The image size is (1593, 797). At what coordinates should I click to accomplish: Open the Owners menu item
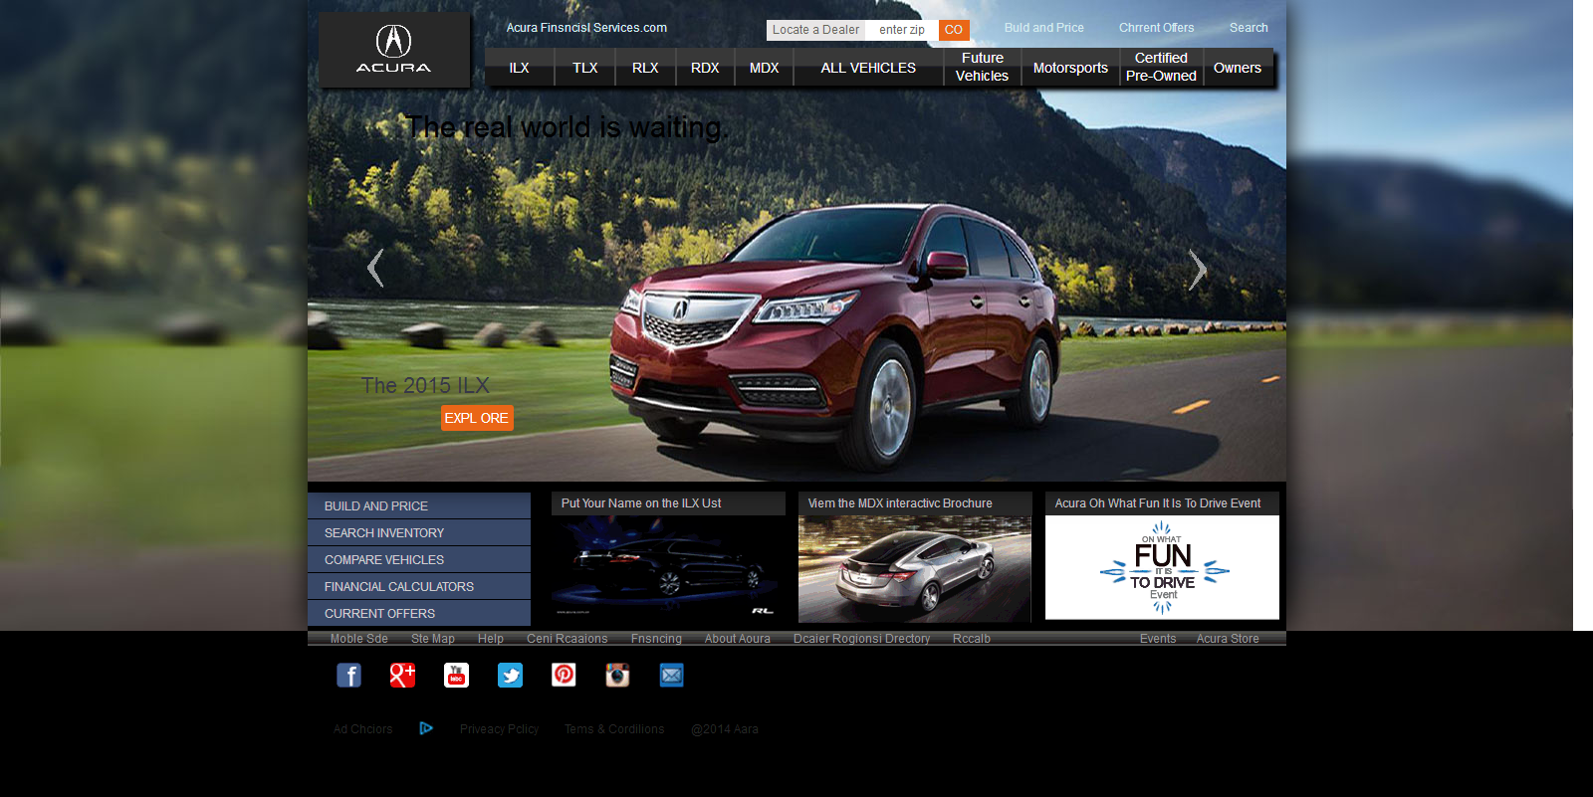tap(1238, 68)
